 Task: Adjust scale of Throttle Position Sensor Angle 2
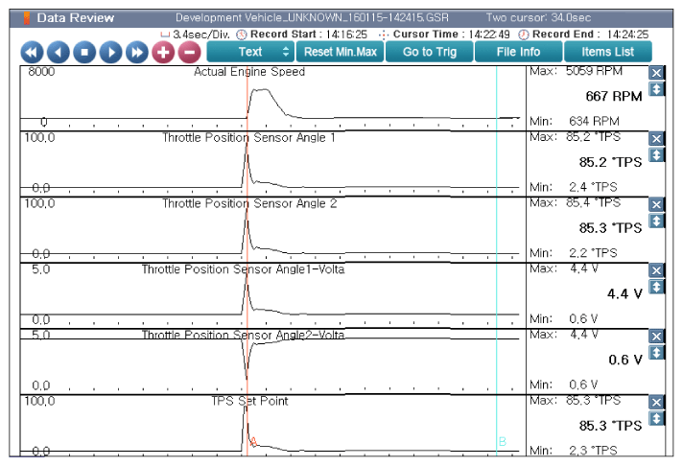656,221
